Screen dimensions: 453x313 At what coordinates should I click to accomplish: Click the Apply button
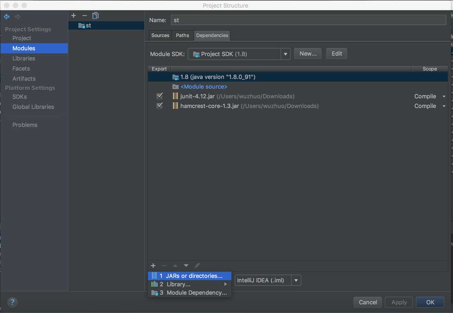click(x=399, y=302)
